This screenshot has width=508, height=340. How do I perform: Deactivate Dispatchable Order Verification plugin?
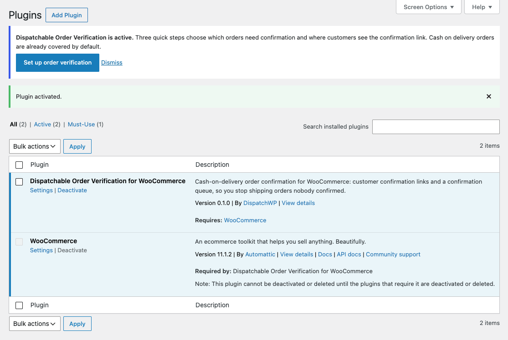point(72,190)
